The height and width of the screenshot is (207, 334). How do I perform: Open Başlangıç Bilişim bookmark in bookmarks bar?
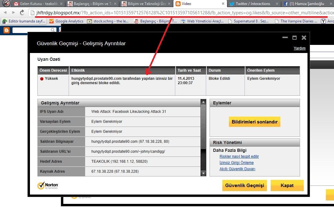point(155,21)
